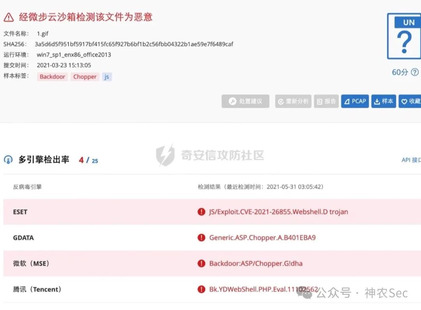Click the 收藏 heart favorite icon
The image size is (421, 310).
404,101
